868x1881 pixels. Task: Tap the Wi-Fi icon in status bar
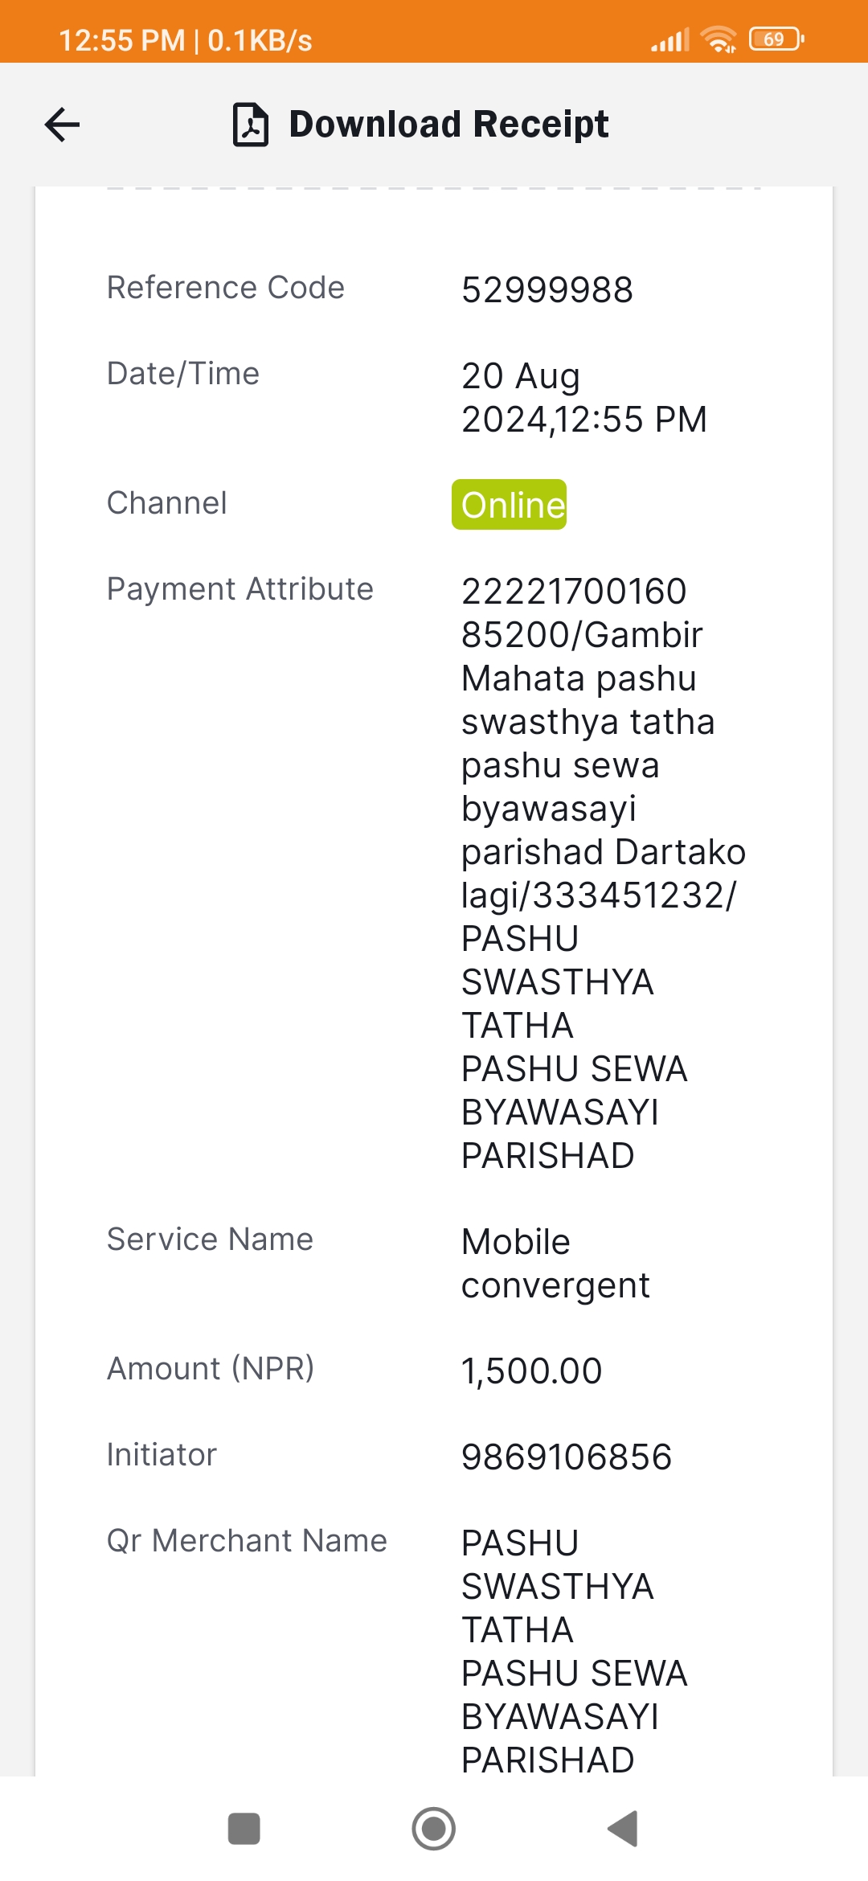[x=718, y=39]
